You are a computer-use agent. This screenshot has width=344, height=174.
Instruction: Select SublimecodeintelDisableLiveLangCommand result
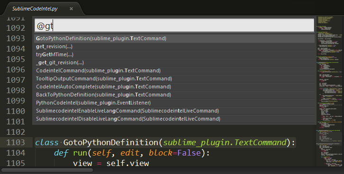pyautogui.click(x=174, y=119)
